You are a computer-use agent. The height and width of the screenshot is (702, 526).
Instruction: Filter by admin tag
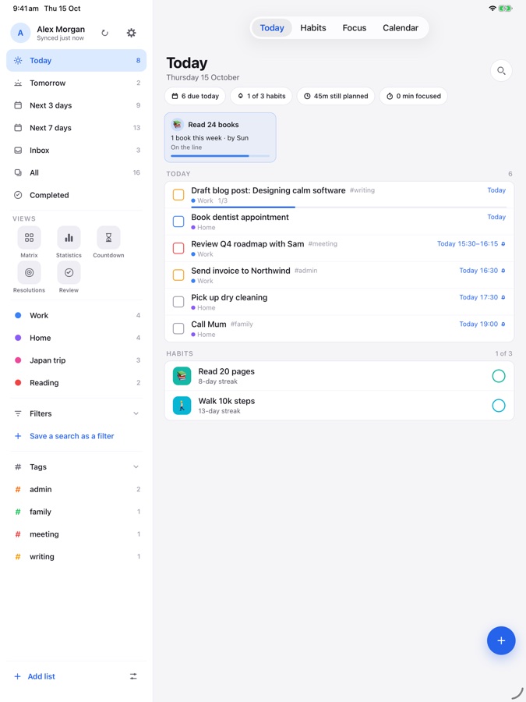[76, 489]
